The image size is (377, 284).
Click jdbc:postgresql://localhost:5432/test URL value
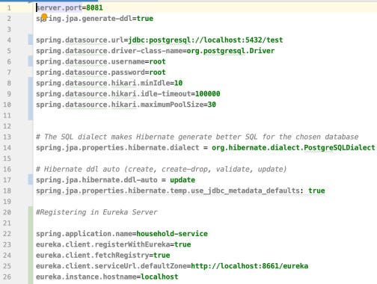point(206,40)
